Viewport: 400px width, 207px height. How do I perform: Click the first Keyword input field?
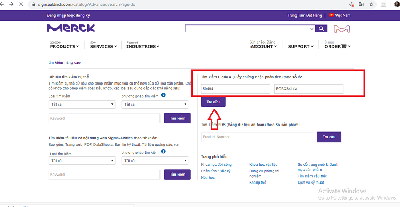(x=104, y=118)
